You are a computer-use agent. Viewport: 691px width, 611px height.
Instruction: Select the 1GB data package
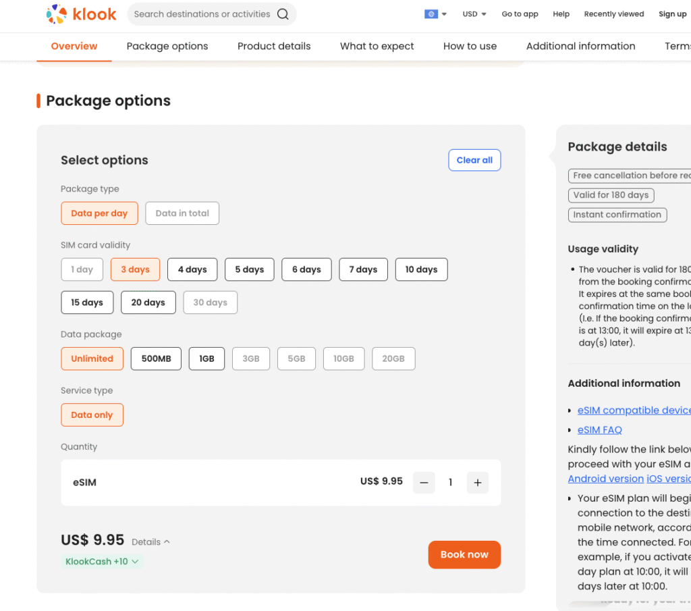coord(206,358)
